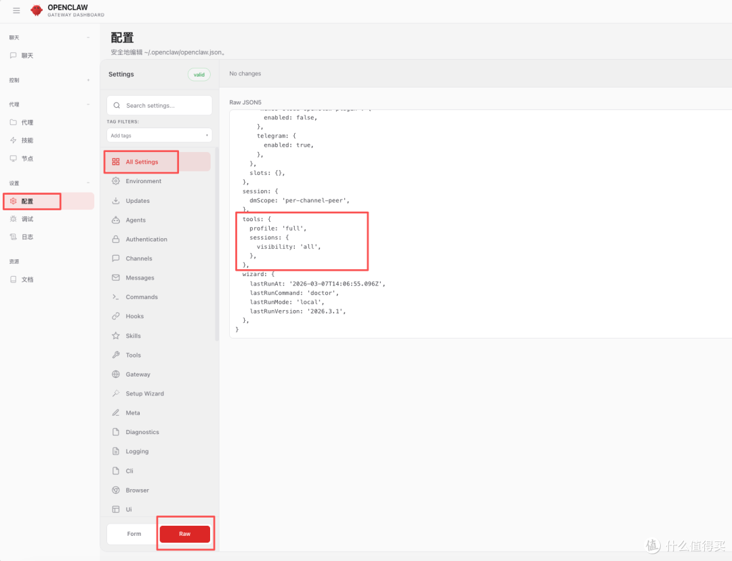The height and width of the screenshot is (561, 732).
Task: Collapse the 聊天 sidebar group header
Action: pos(49,37)
